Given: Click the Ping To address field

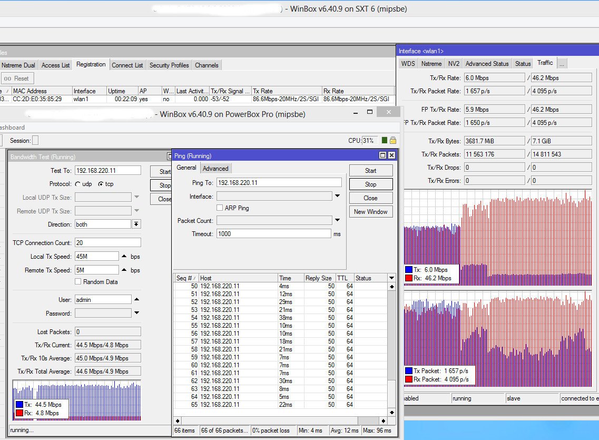Looking at the screenshot, I should tap(279, 182).
